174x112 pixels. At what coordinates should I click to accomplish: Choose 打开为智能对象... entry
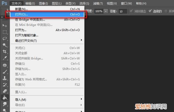pyautogui.click(x=47, y=35)
